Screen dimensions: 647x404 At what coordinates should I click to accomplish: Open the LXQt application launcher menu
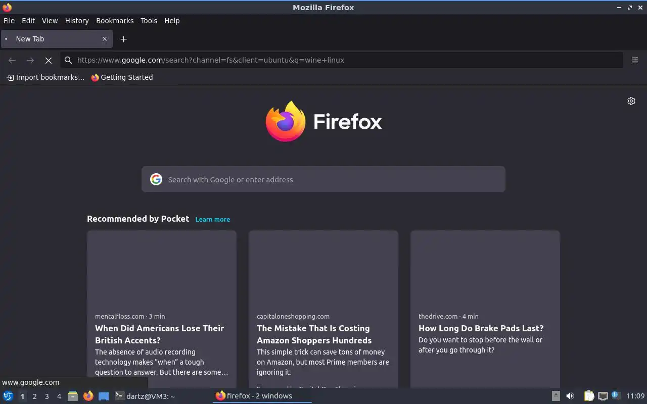[8, 396]
